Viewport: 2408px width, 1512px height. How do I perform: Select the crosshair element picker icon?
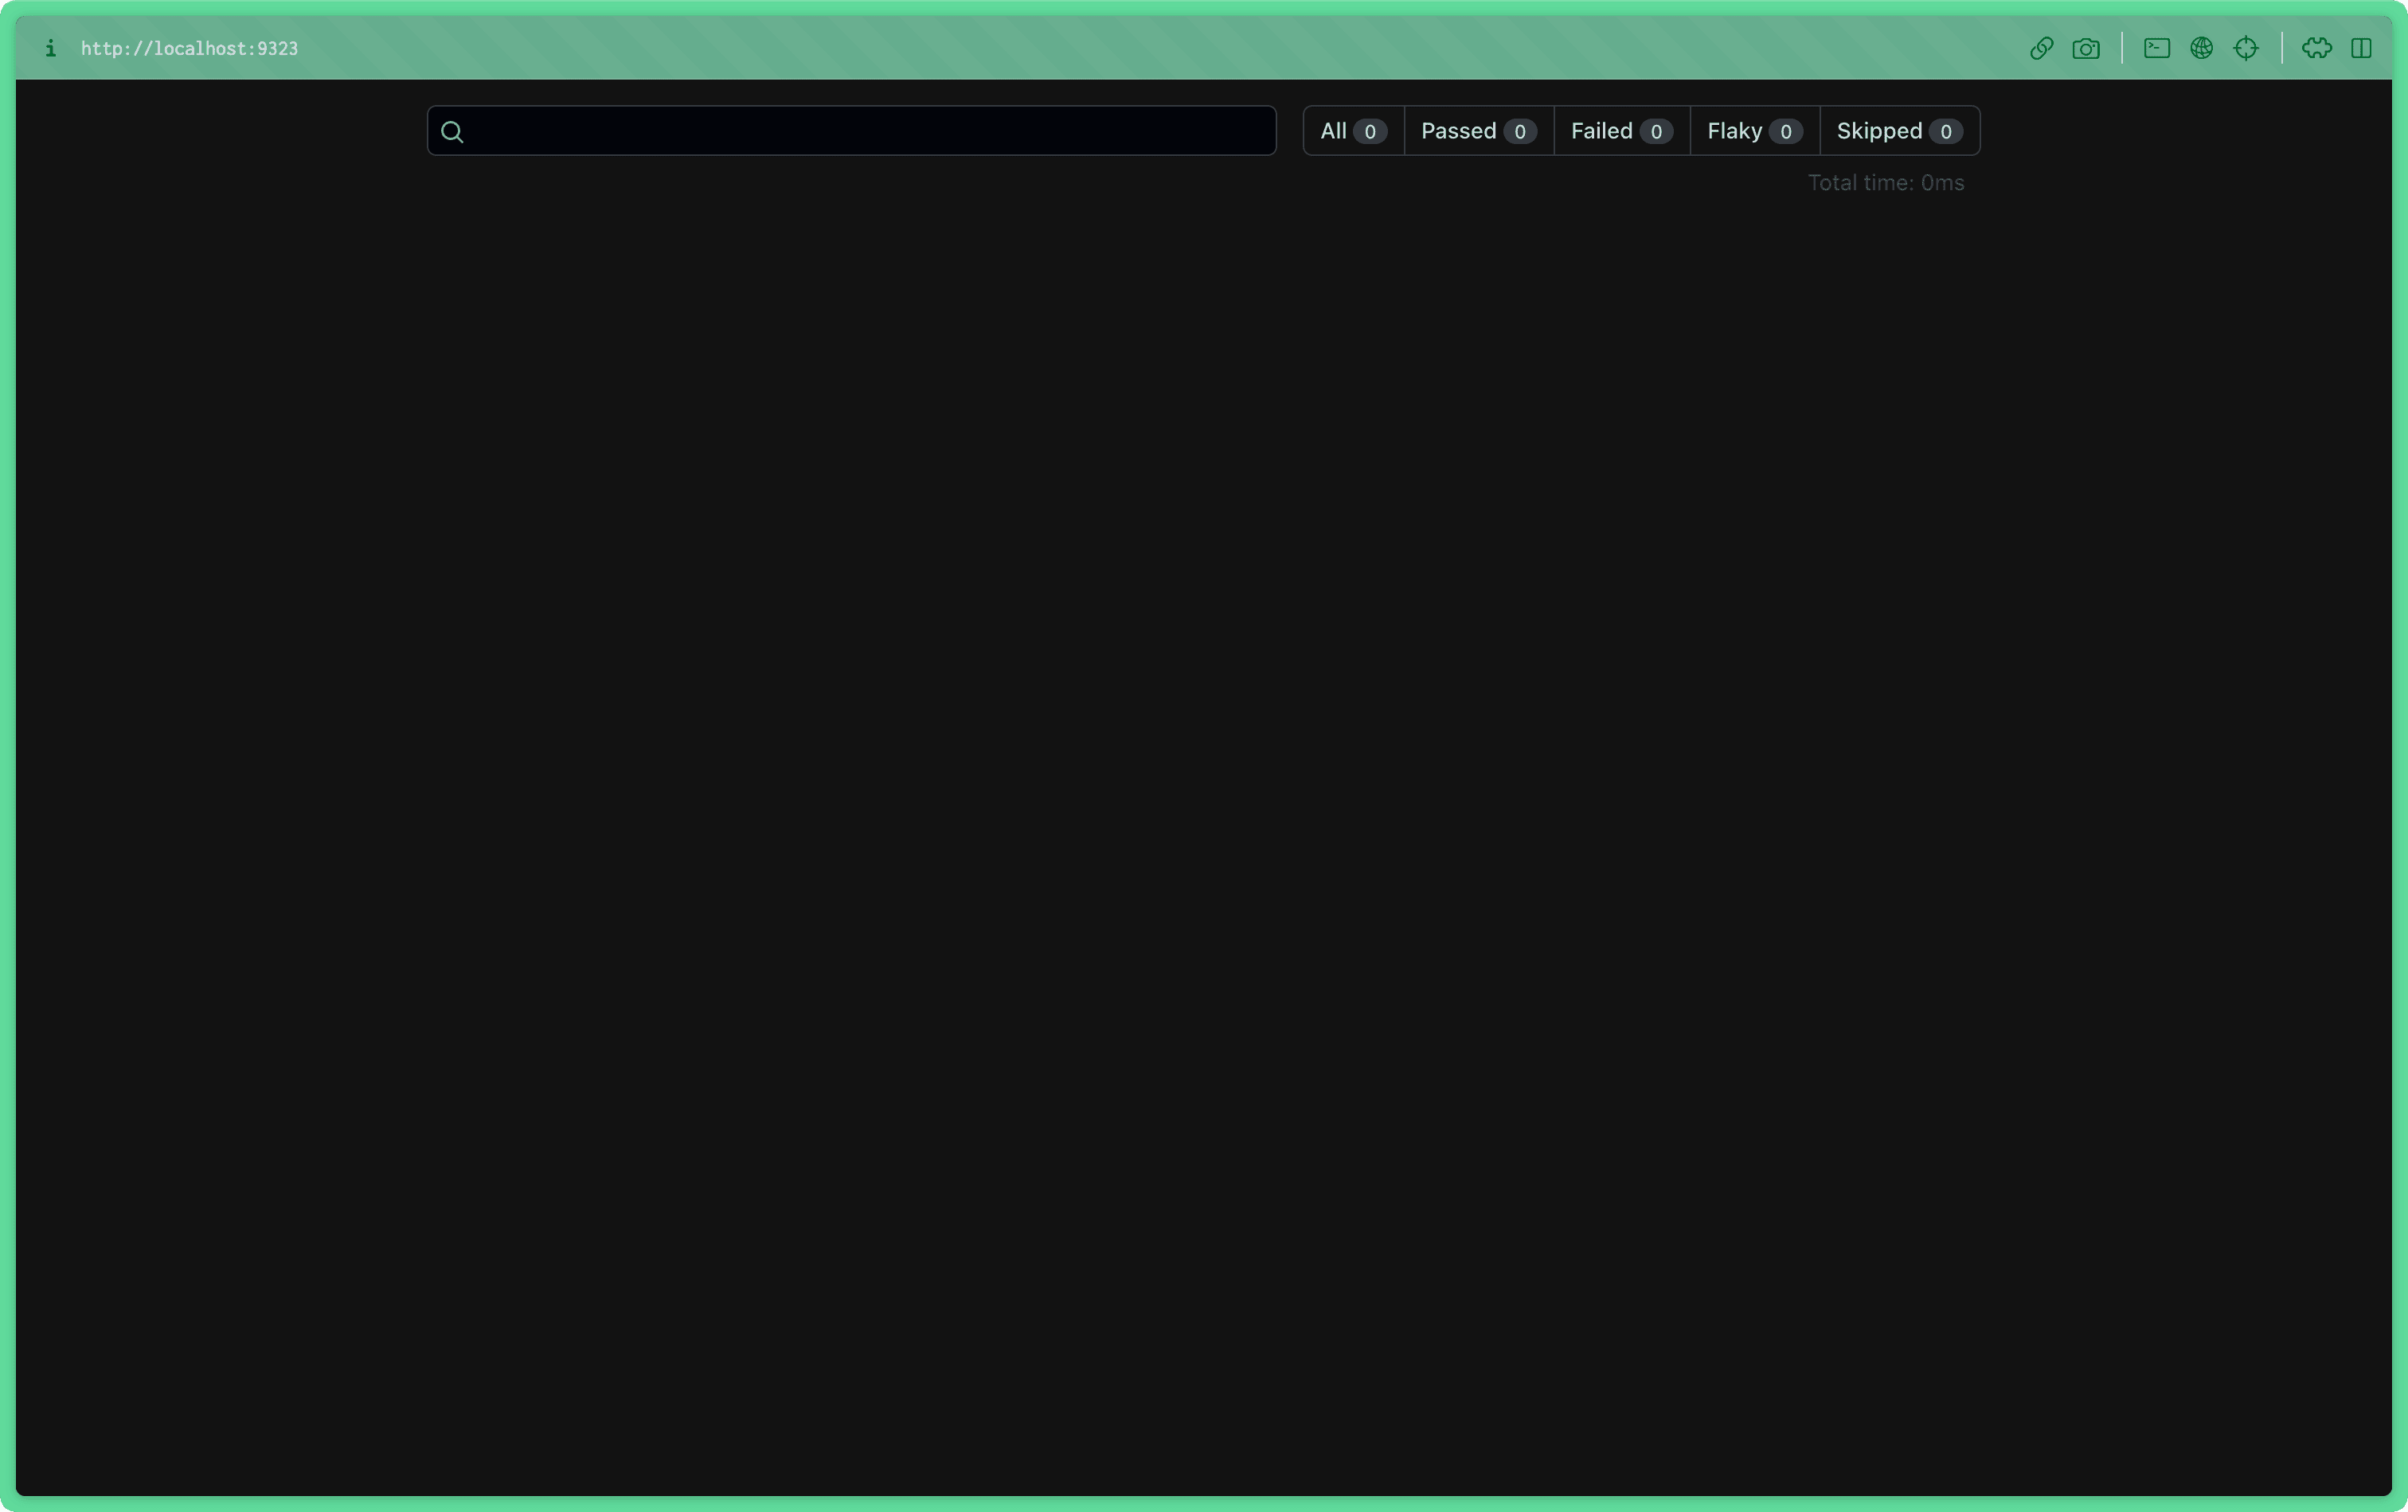[x=2247, y=48]
